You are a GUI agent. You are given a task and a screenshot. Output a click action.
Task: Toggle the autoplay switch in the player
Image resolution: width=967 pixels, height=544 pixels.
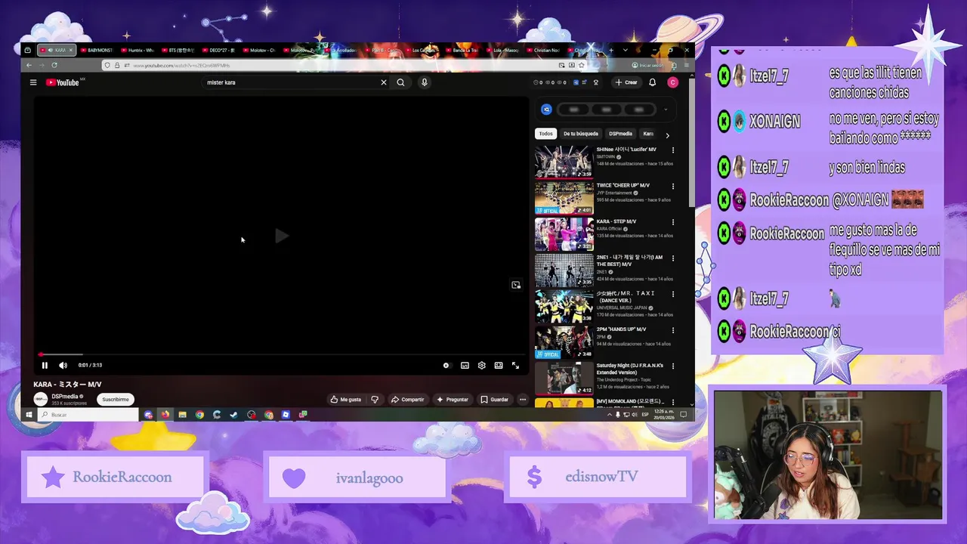446,365
